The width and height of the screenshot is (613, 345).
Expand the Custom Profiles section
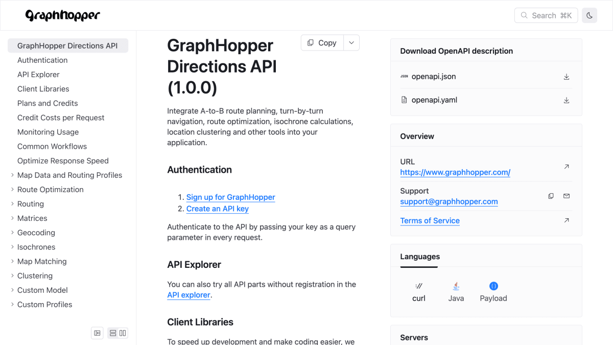[x=12, y=304]
